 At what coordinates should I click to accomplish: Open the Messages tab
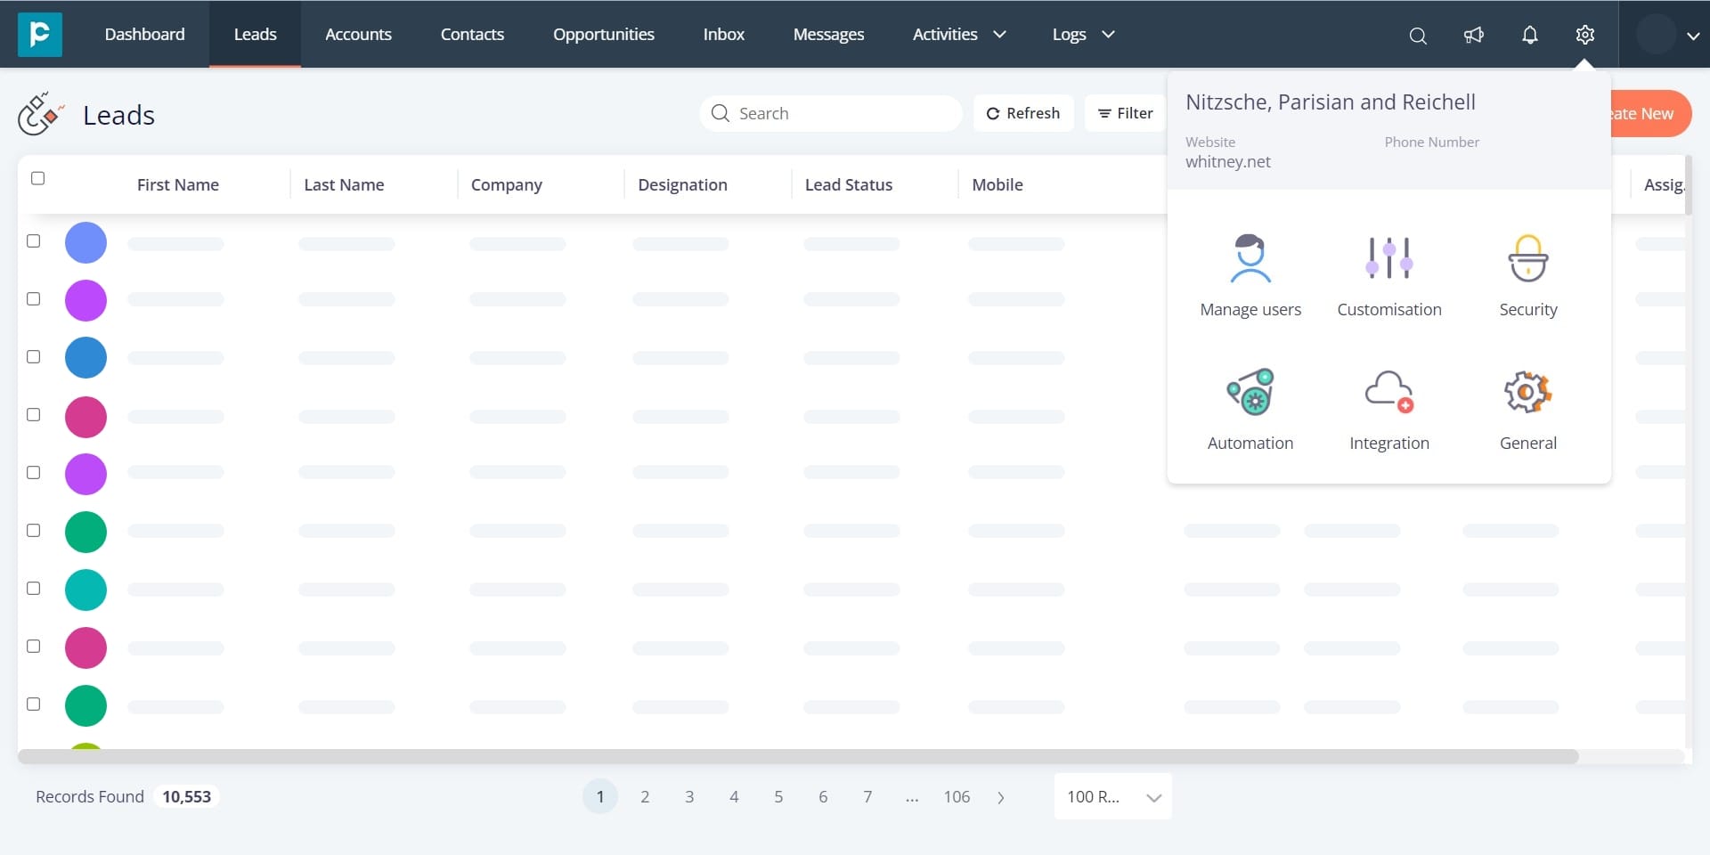tap(828, 34)
